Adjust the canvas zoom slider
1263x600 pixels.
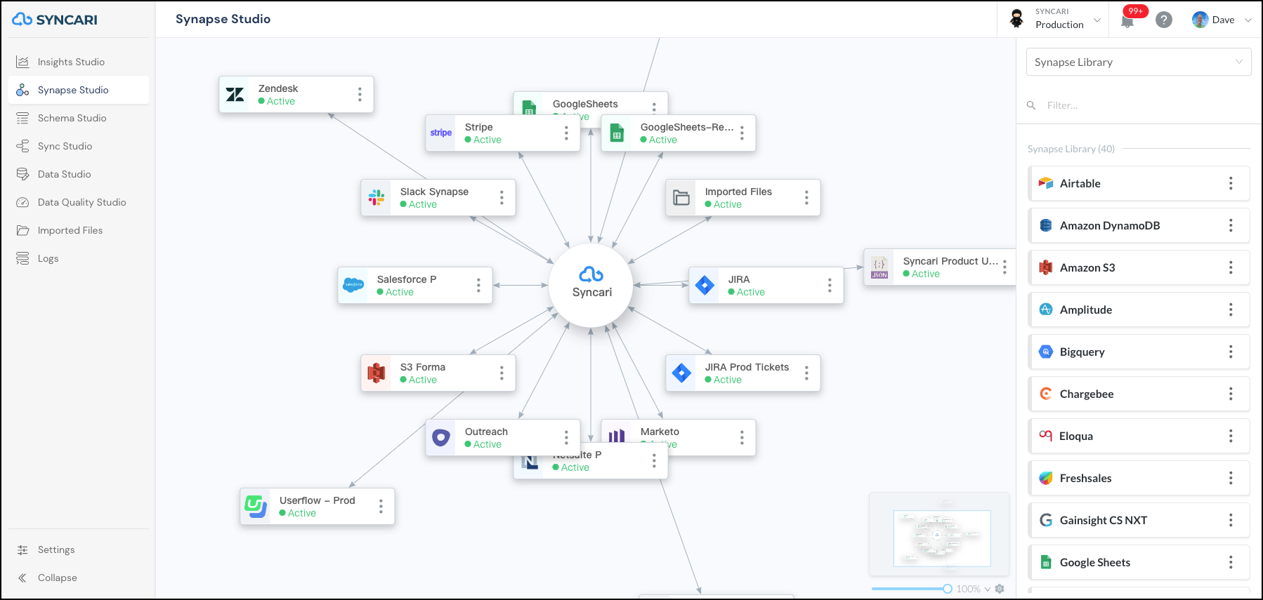click(x=947, y=589)
